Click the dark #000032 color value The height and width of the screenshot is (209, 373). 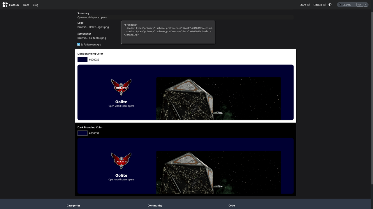pyautogui.click(x=94, y=133)
